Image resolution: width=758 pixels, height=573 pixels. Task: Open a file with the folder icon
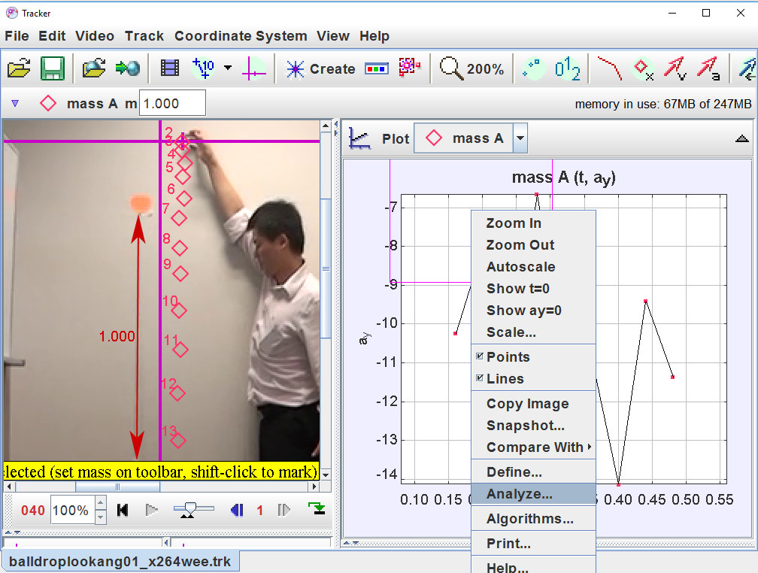pos(19,68)
